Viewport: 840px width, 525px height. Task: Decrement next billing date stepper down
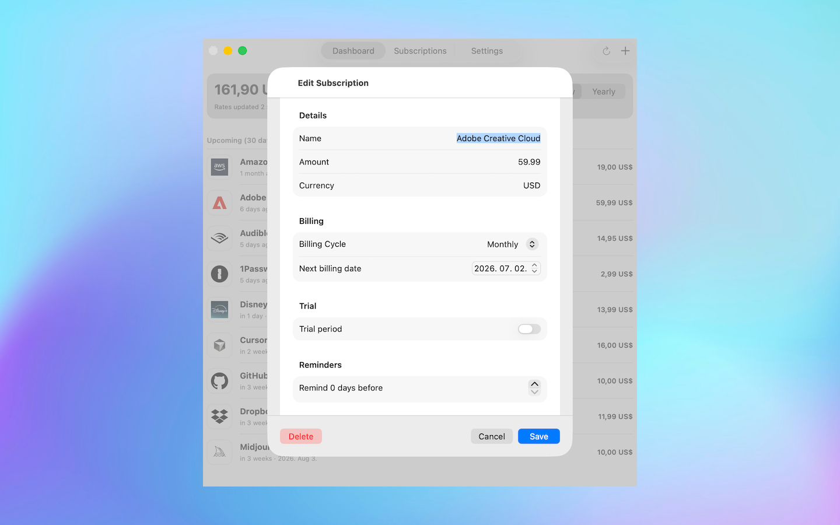(534, 271)
